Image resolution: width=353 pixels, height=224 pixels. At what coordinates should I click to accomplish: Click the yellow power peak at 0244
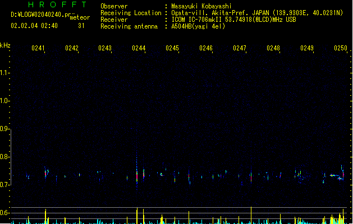coord(137,216)
